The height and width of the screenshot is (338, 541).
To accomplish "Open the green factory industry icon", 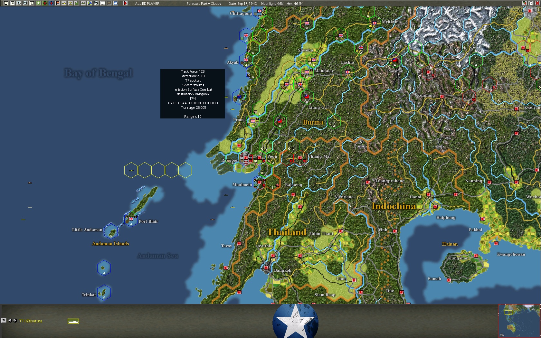I will (77, 3).
